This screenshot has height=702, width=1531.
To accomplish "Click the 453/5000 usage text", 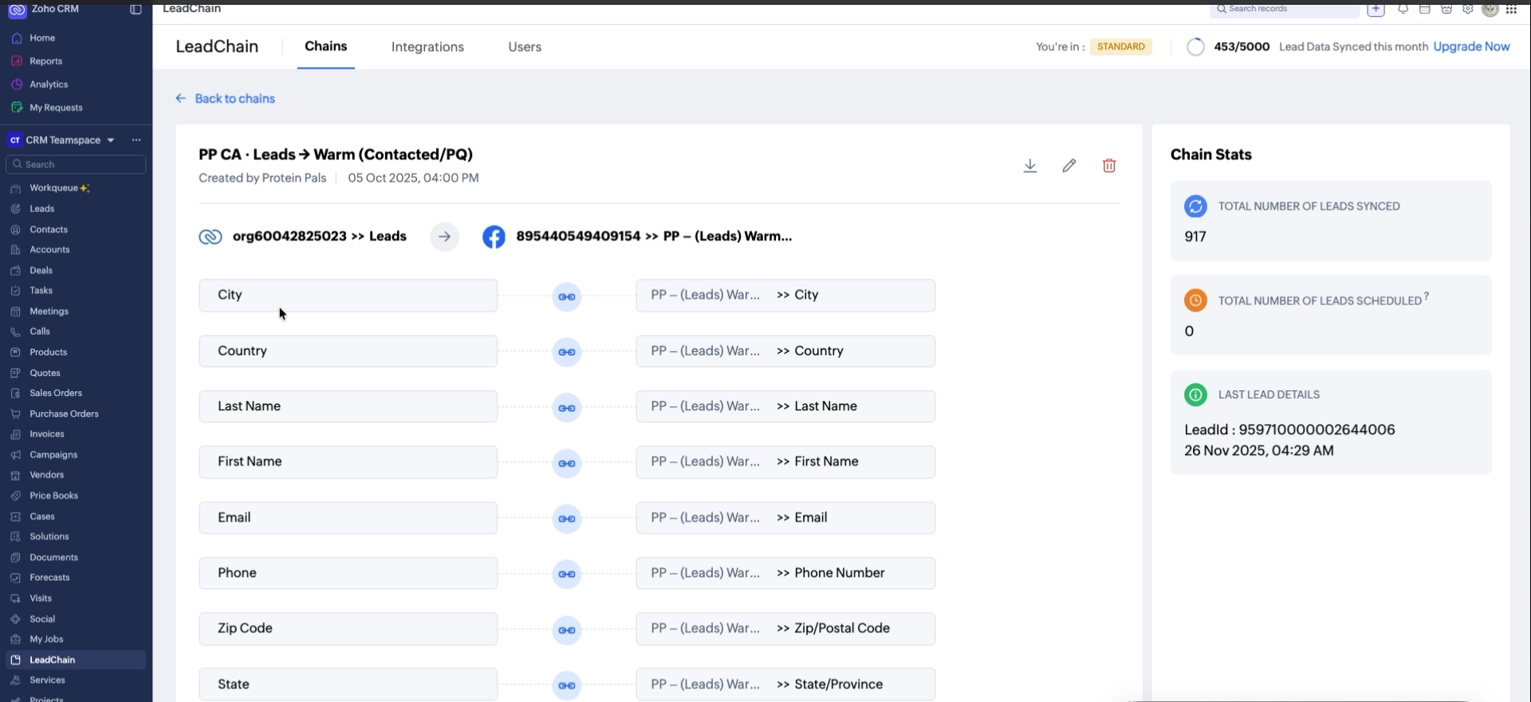I will click(x=1242, y=46).
